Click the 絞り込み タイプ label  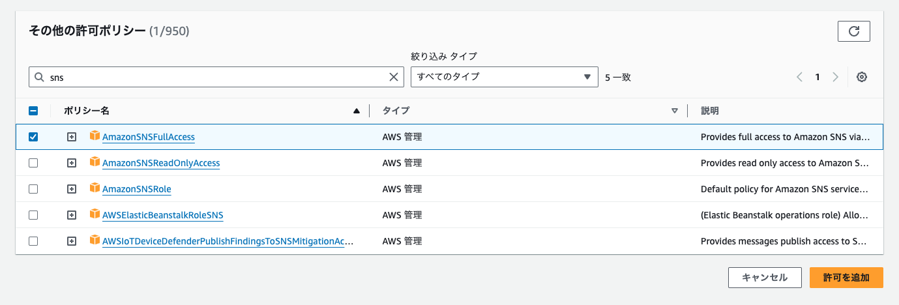[x=444, y=56]
